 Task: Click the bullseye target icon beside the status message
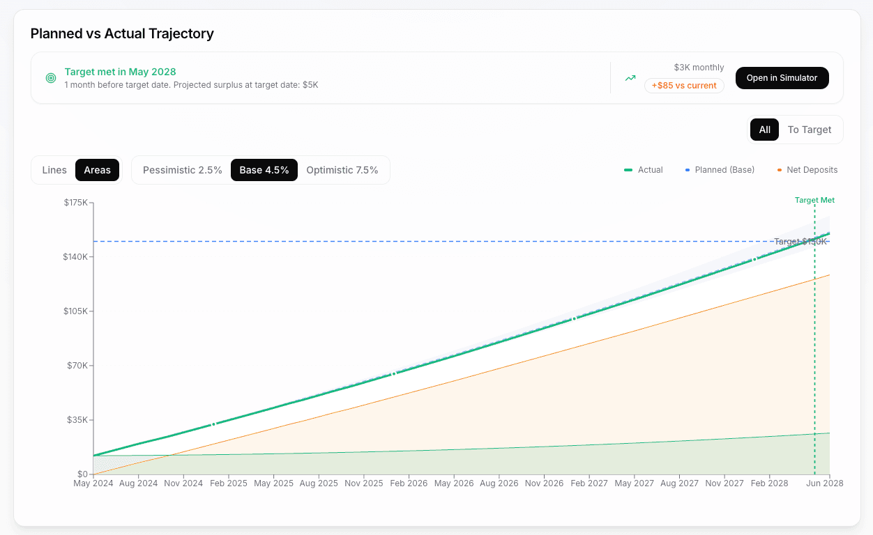pyautogui.click(x=50, y=78)
